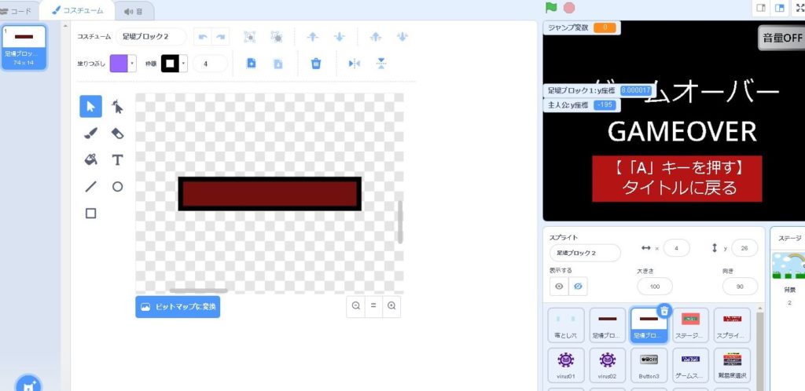Open the outline color dropdown

point(184,64)
